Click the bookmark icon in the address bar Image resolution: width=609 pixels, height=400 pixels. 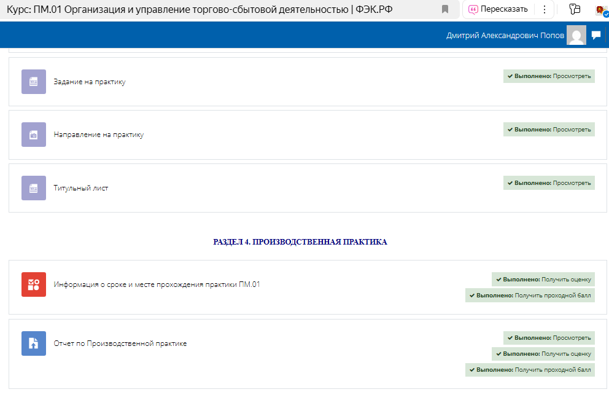445,9
